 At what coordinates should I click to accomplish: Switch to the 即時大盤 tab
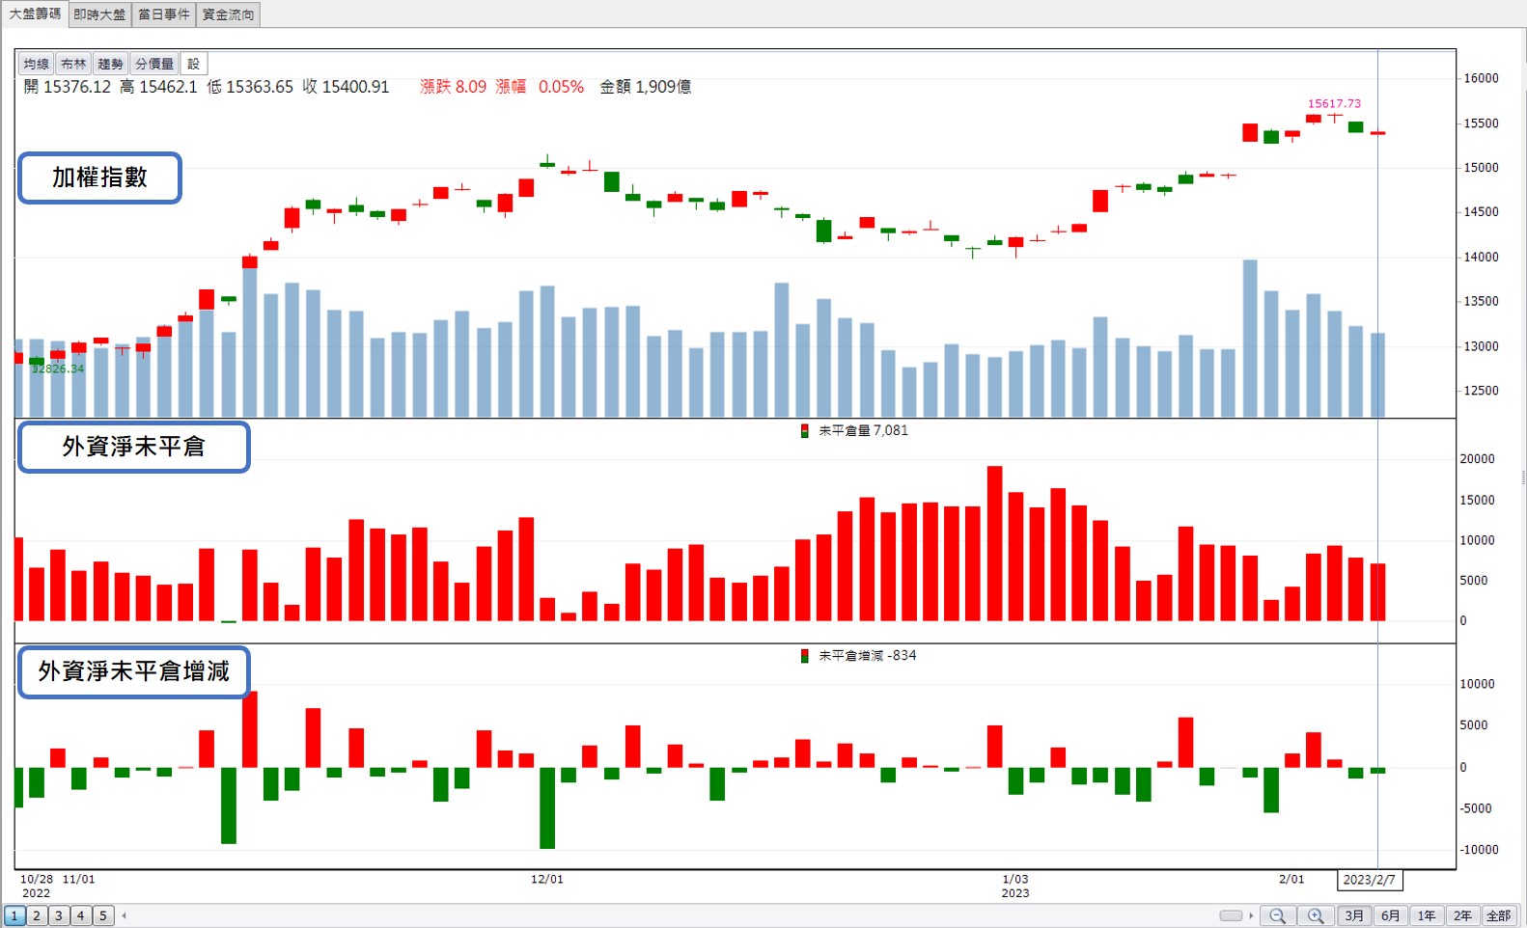(x=99, y=14)
